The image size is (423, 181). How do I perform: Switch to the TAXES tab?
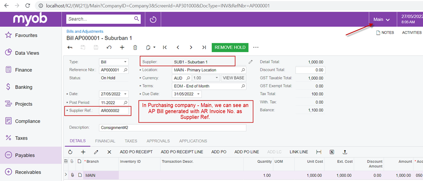(131, 141)
